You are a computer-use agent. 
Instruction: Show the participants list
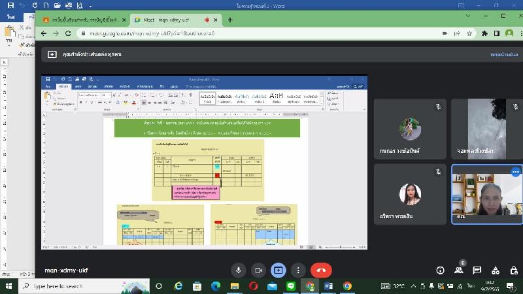click(459, 270)
